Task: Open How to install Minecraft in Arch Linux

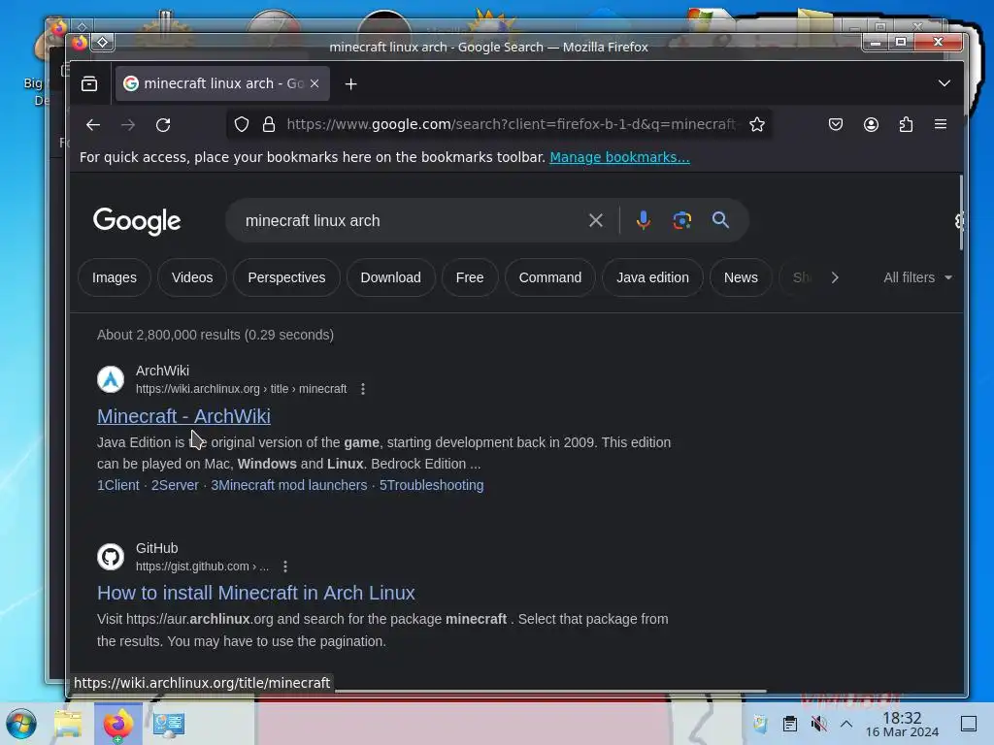Action: click(256, 593)
